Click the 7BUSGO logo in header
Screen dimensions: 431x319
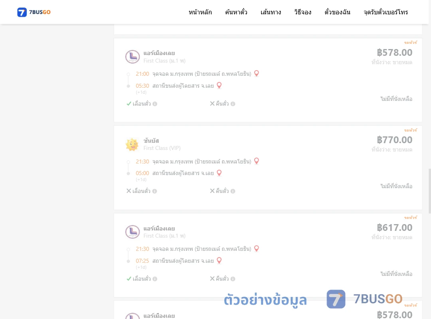pos(34,12)
